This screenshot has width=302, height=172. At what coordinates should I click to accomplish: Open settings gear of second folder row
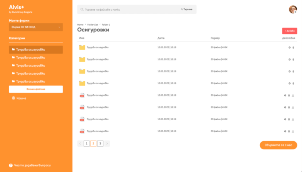[x=289, y=59]
